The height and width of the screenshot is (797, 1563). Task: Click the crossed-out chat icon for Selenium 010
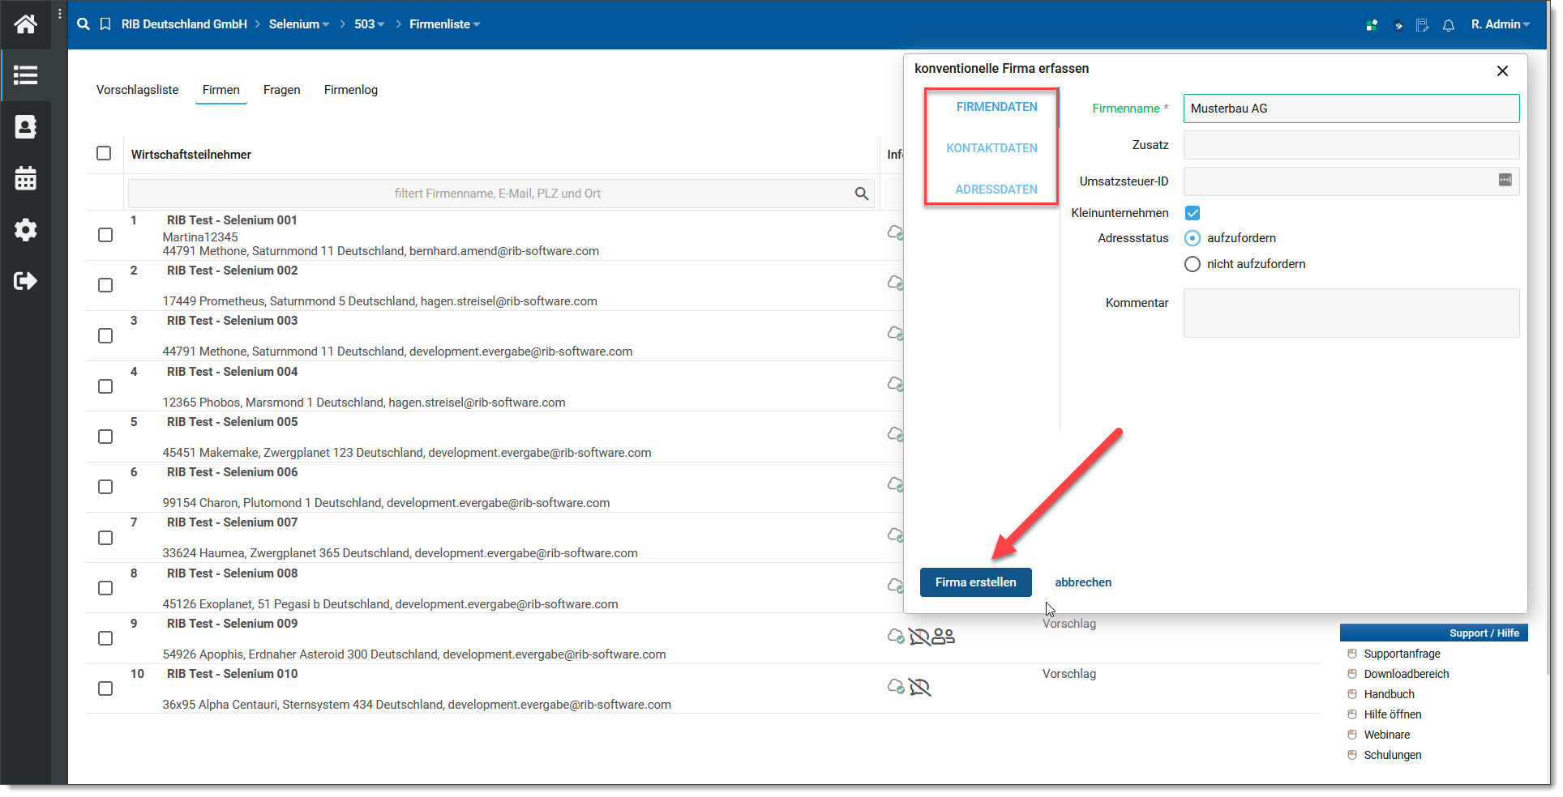pos(919,687)
